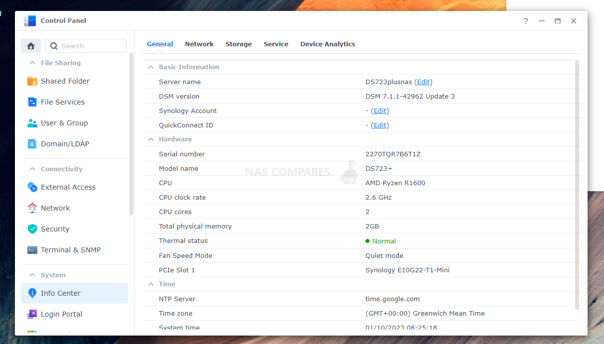Screen dimensions: 604x344
Task: Click the External Access icon
Action: coord(32,187)
